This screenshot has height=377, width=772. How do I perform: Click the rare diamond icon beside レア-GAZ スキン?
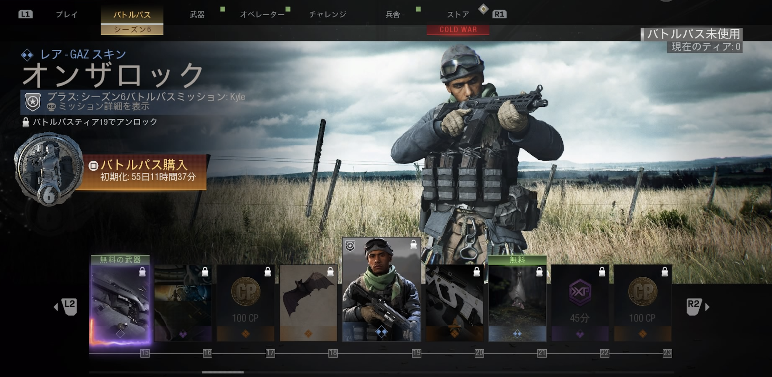click(x=27, y=55)
